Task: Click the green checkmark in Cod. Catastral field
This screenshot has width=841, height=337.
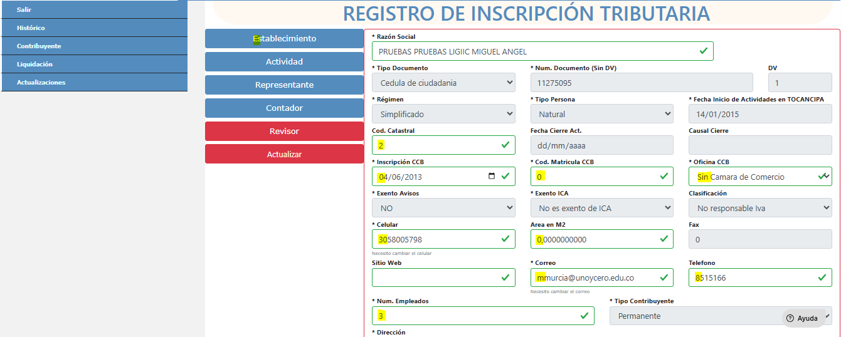Action: tap(505, 145)
